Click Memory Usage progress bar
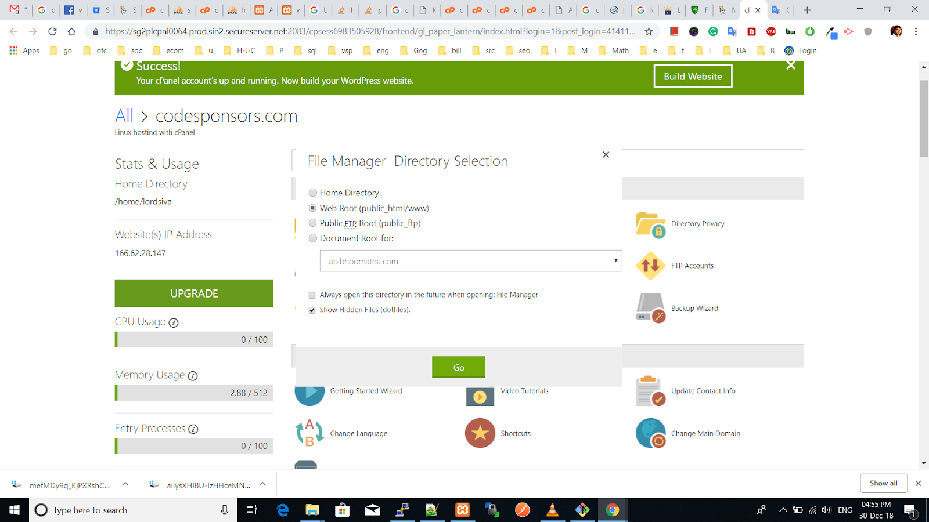Image resolution: width=929 pixels, height=522 pixels. [194, 393]
